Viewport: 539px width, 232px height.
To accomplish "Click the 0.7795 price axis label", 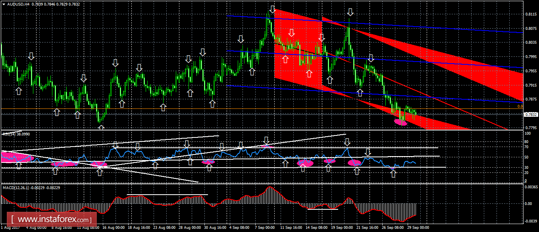I will click(x=531, y=128).
